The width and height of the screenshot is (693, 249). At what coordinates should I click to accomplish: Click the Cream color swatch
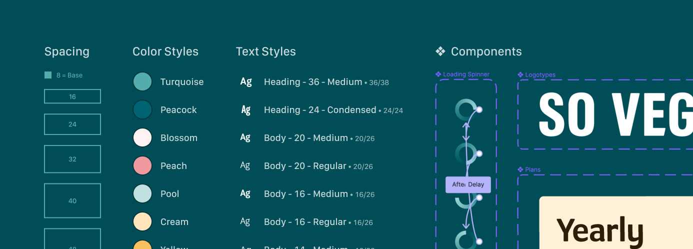pos(142,221)
